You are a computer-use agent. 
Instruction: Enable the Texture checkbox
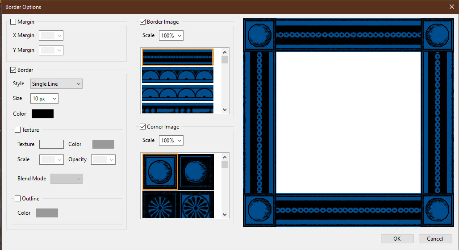pyautogui.click(x=17, y=129)
